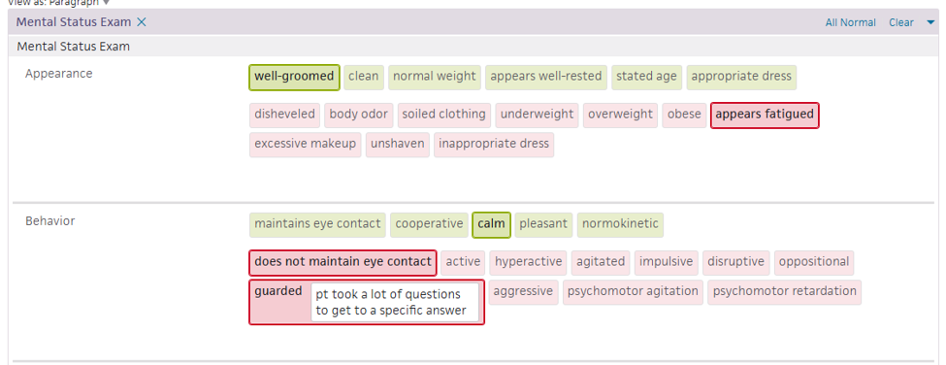Select the inappropriate dress option
This screenshot has width=946, height=365.
click(x=494, y=145)
